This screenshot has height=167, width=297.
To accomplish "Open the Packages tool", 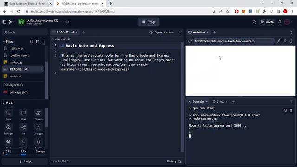I will pos(8,129).
